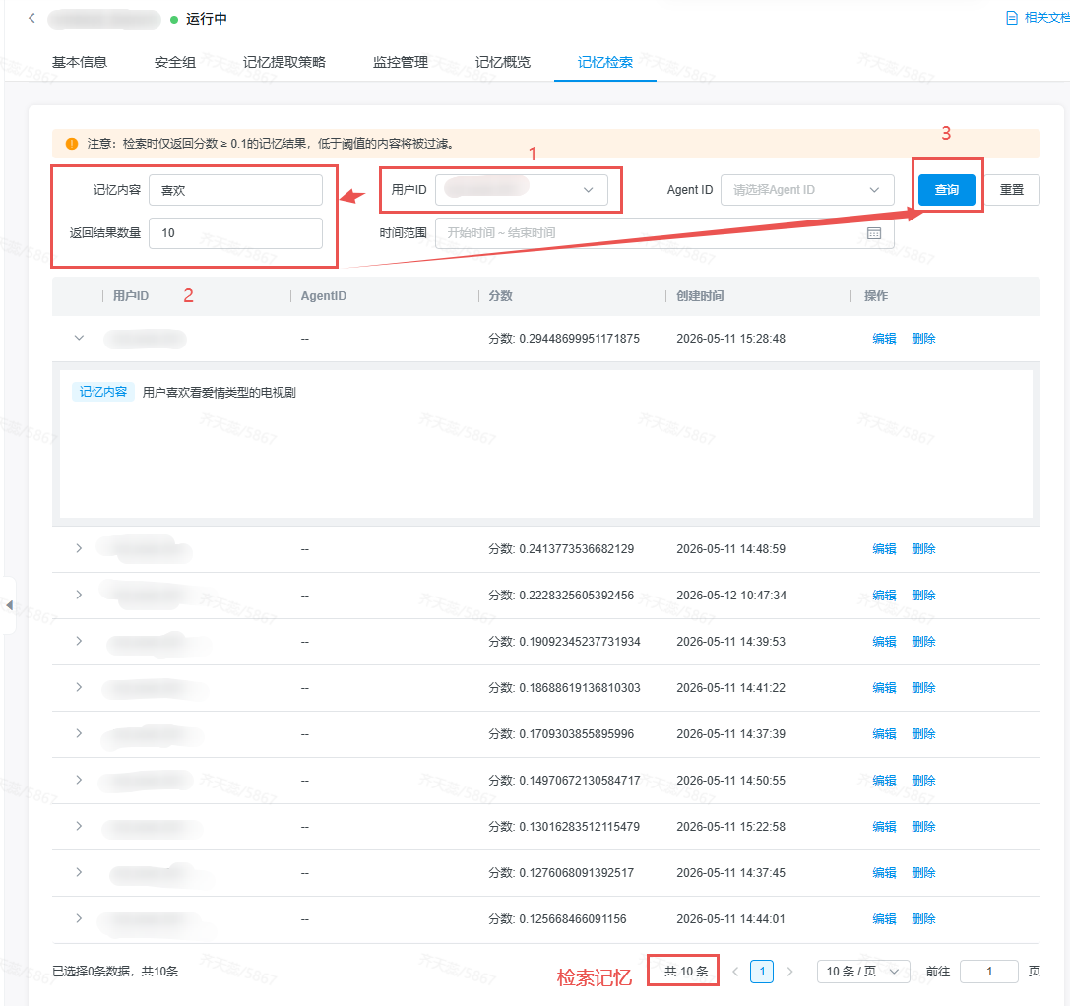
Task: Open the 用户ID dropdown
Action: click(522, 190)
